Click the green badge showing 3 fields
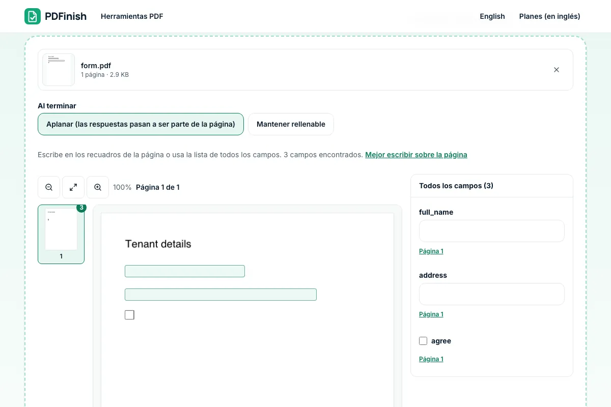This screenshot has width=611, height=407. 81,208
